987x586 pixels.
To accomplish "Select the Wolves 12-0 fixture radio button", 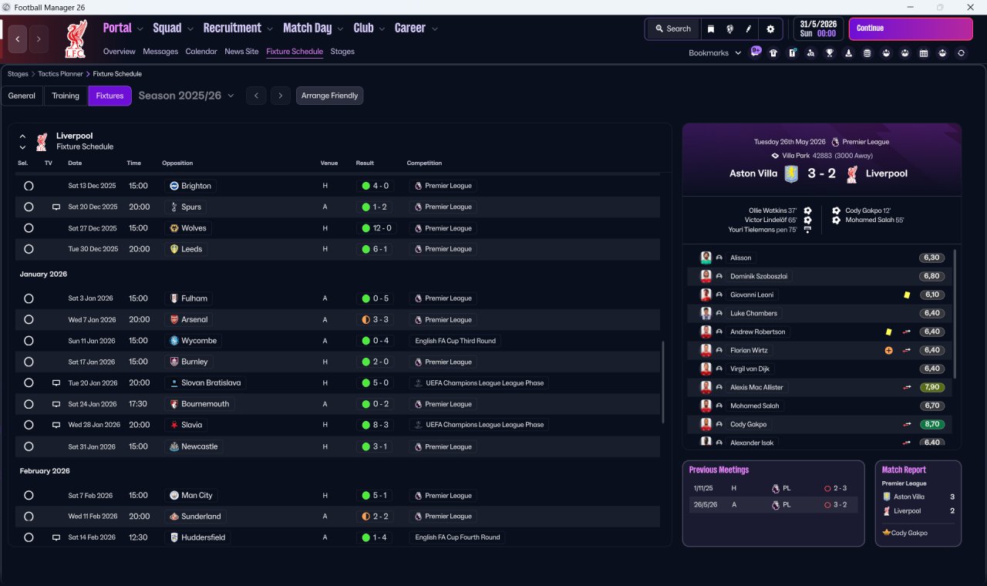I will 29,228.
